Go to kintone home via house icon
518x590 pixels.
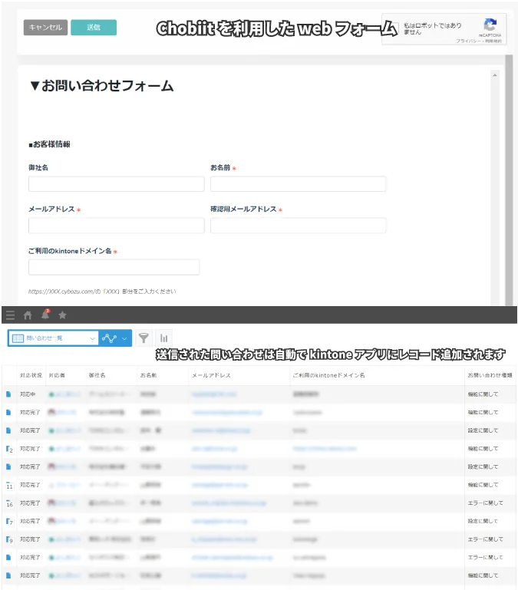tap(28, 315)
